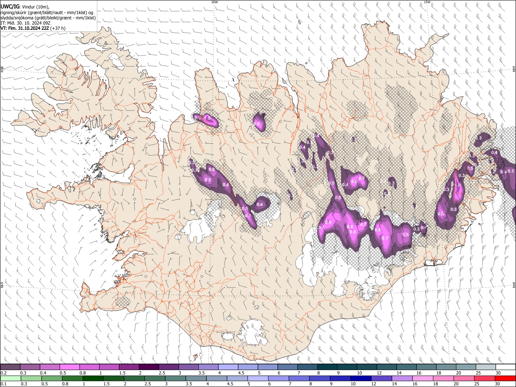
Task: Click the pale green 0.1 swatch, lower rain legend
Action: pos(10,378)
